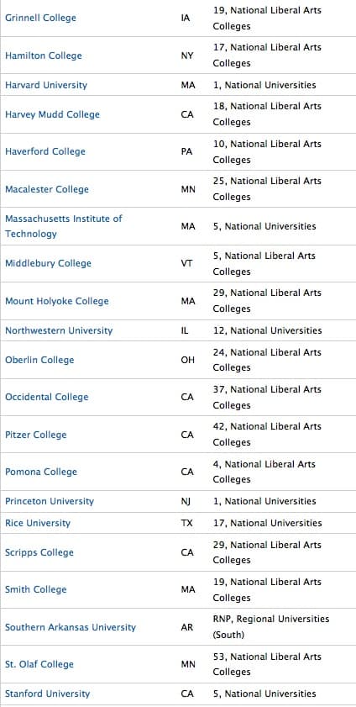The height and width of the screenshot is (707, 356).
Task: Open the Scripps College link
Action: 39,553
